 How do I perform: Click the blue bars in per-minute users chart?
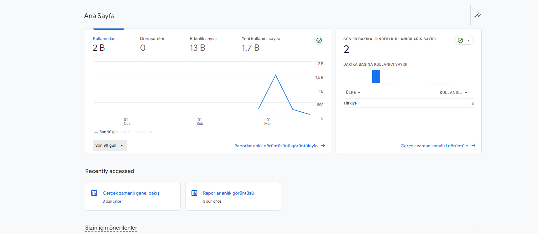click(376, 77)
